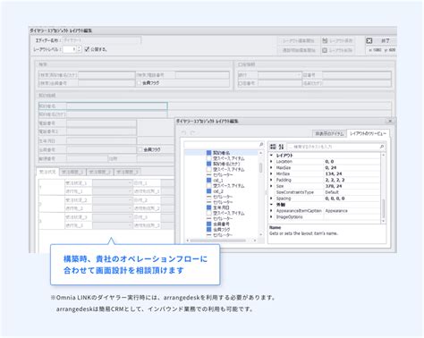This screenshot has height=338, width=424.
Task: Click the floppy-disk layout save icon
Action: click(x=325, y=40)
